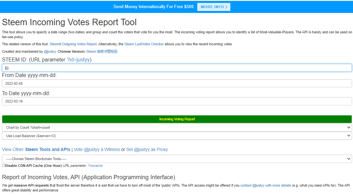Open contact @justyy with more details link
The image size is (353, 195).
point(266,186)
